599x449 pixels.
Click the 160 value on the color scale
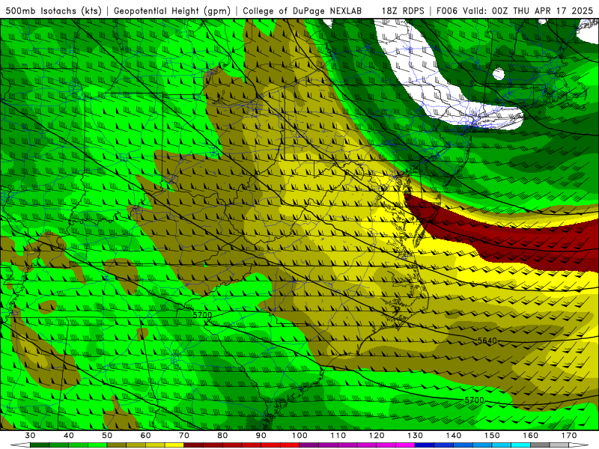[x=531, y=436]
